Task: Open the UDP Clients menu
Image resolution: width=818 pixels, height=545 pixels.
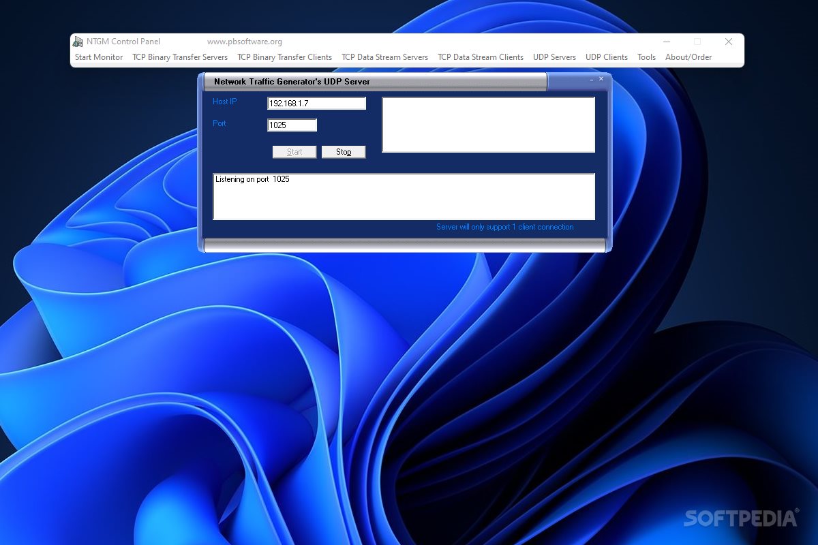Action: coord(607,57)
